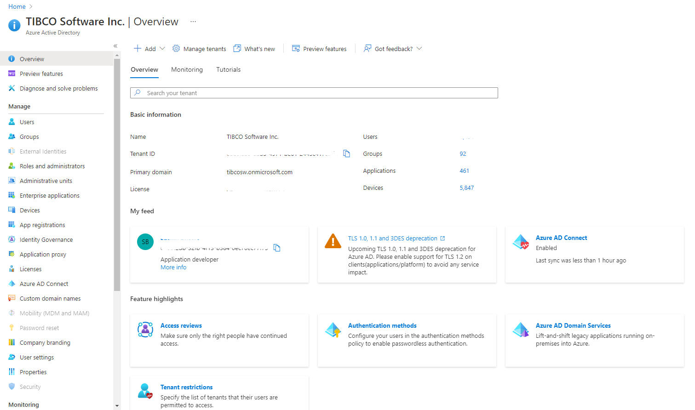Viewport: 695px width, 410px height.
Task: Switch to the Overview tab
Action: pyautogui.click(x=144, y=70)
